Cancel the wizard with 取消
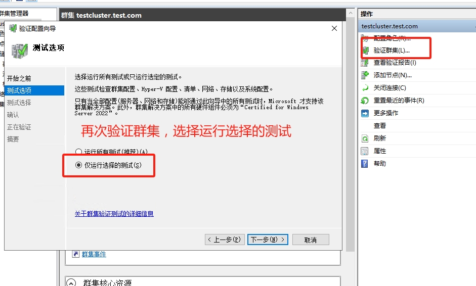Image resolution: width=476 pixels, height=286 pixels. [311, 240]
